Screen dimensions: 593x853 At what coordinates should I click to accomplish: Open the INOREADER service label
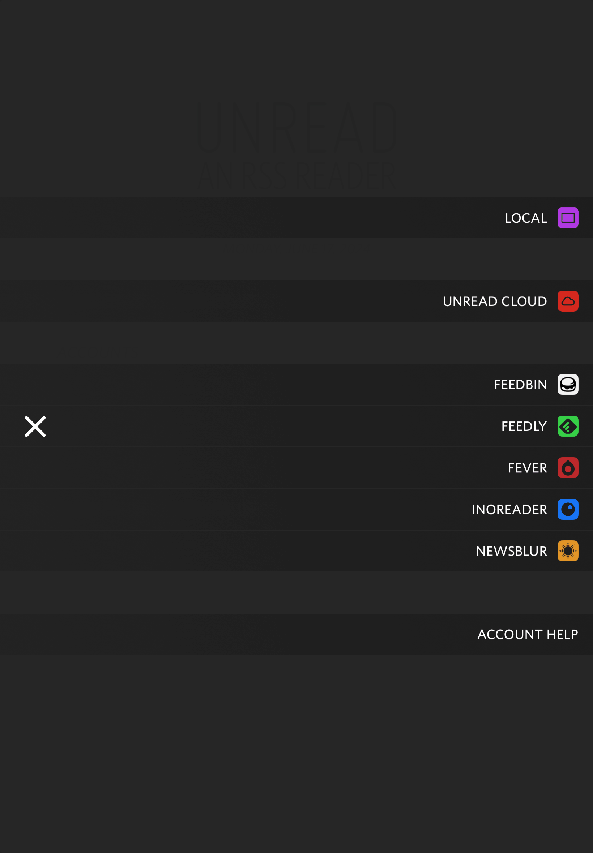point(509,510)
